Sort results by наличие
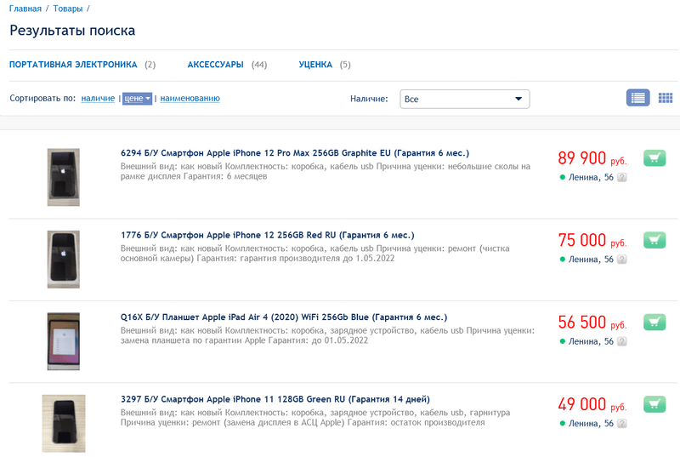The height and width of the screenshot is (457, 680). tap(98, 99)
